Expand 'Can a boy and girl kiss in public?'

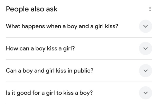pyautogui.click(x=79, y=71)
